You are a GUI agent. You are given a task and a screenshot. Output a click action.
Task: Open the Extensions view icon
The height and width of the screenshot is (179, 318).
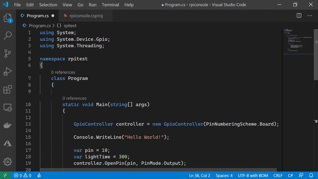pyautogui.click(x=8, y=89)
